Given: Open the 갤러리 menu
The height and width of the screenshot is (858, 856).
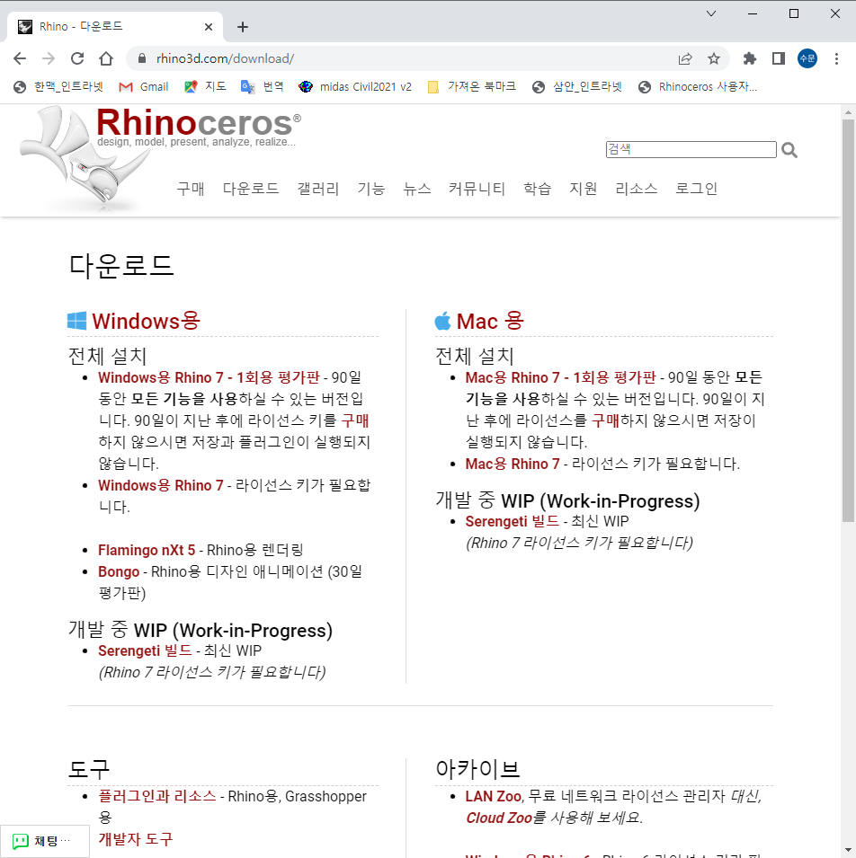Looking at the screenshot, I should click(318, 189).
